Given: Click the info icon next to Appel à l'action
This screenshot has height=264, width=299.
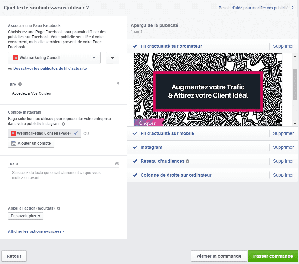Looking at the screenshot, I should 59,208.
